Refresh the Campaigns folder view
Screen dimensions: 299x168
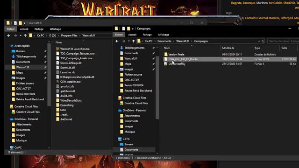(x=263, y=41)
